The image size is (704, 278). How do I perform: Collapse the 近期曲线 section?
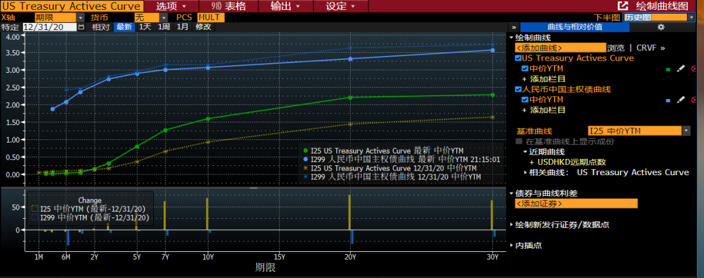pyautogui.click(x=526, y=152)
